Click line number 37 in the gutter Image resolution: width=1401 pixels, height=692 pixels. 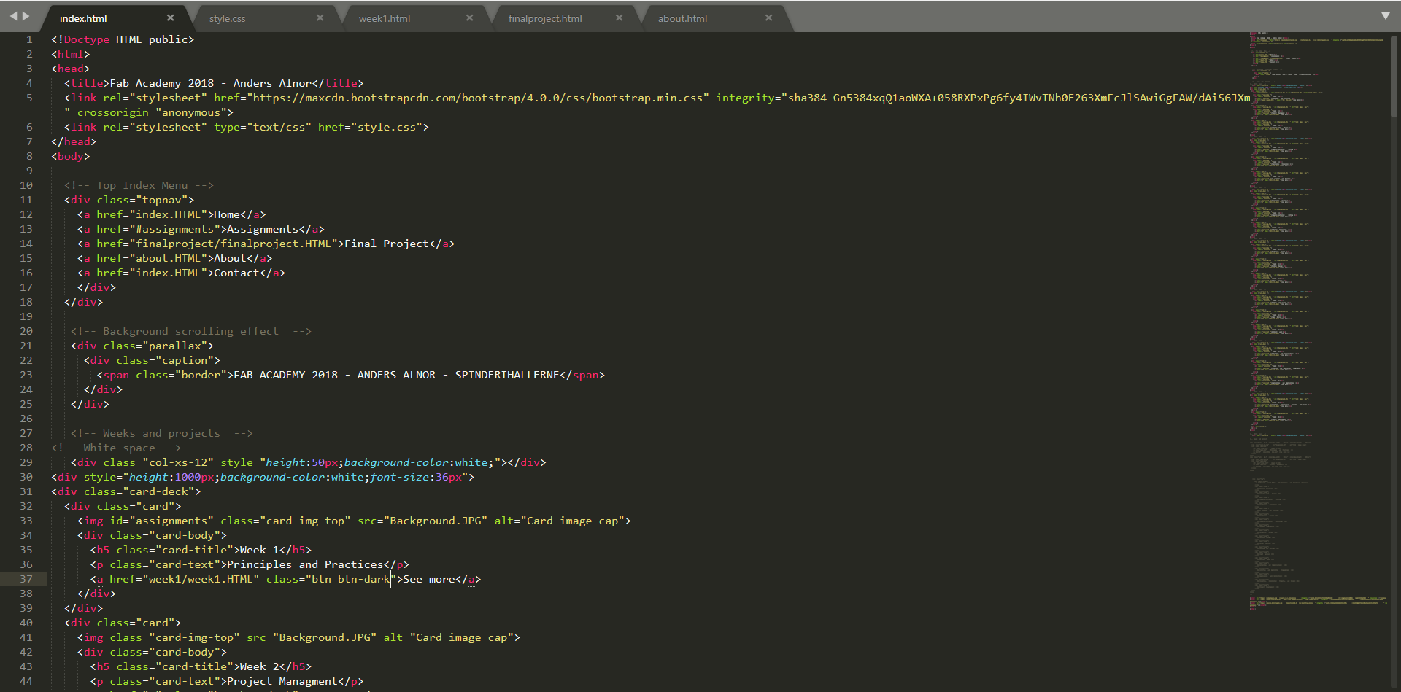click(26, 579)
